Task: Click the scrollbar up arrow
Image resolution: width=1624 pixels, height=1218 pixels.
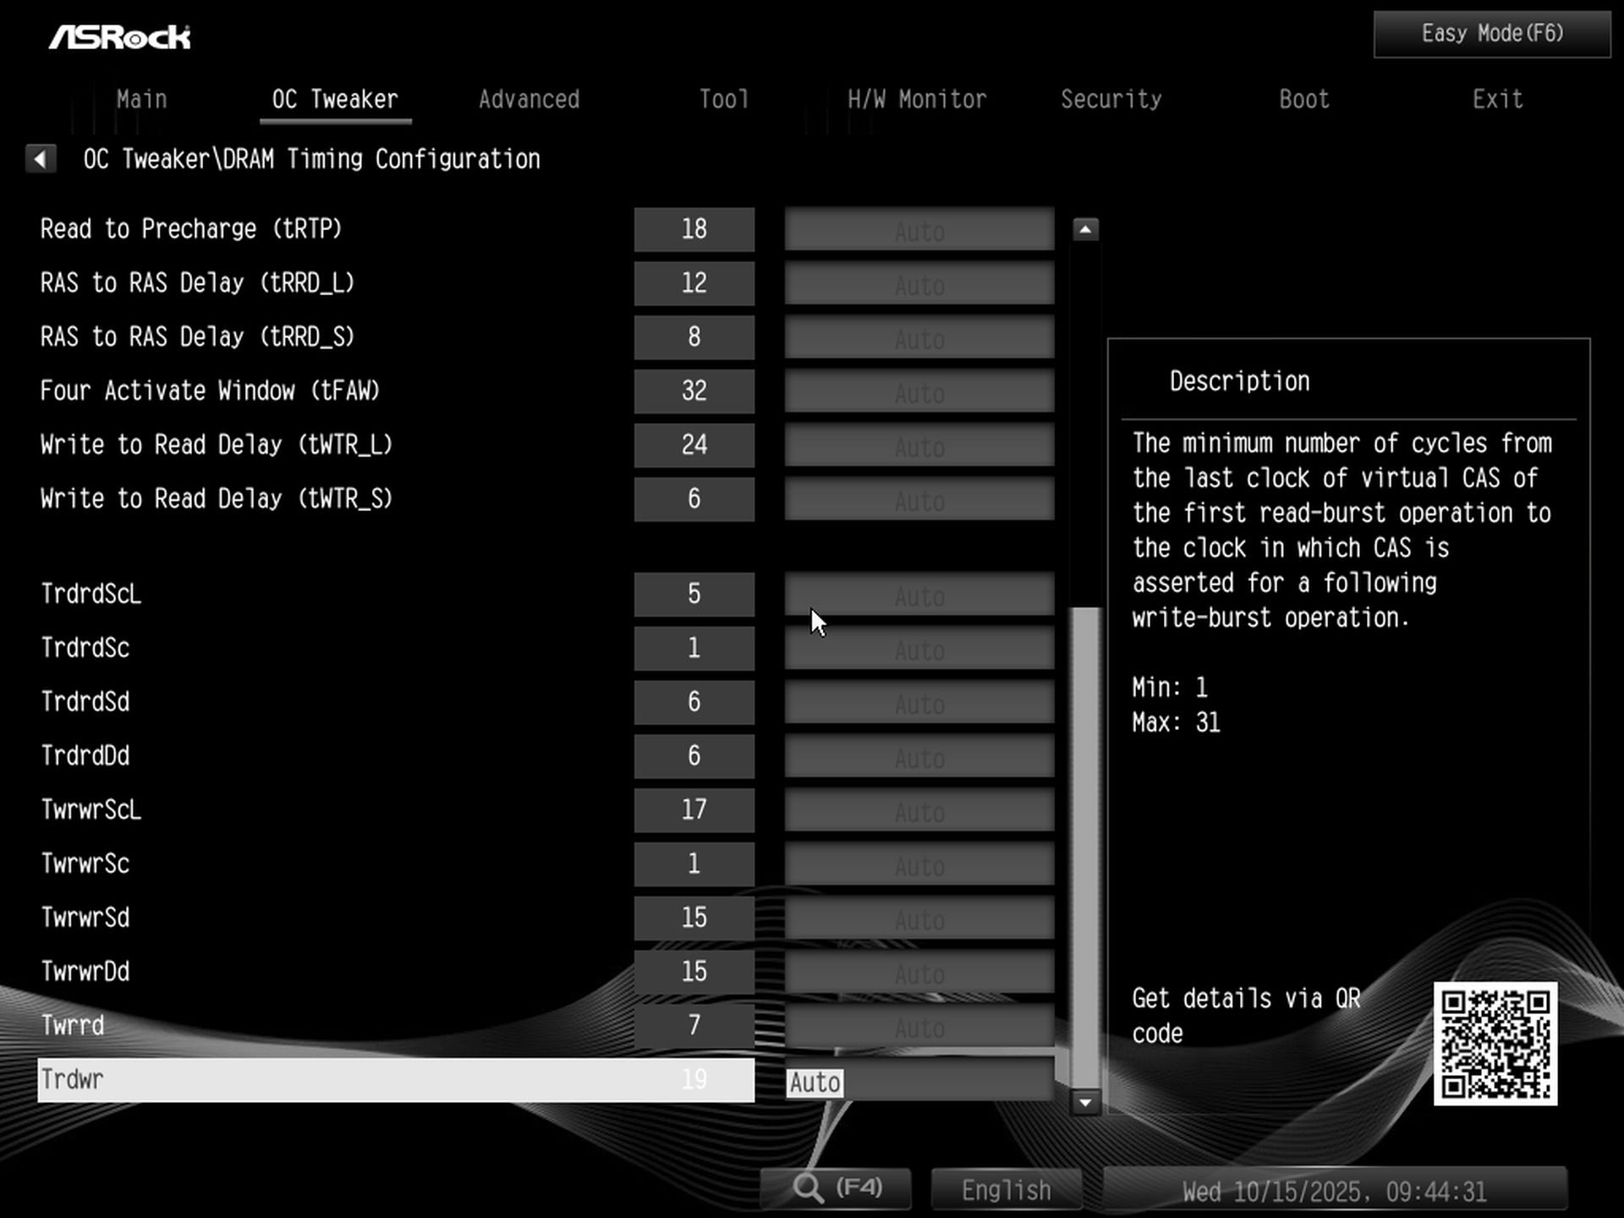Action: tap(1085, 227)
